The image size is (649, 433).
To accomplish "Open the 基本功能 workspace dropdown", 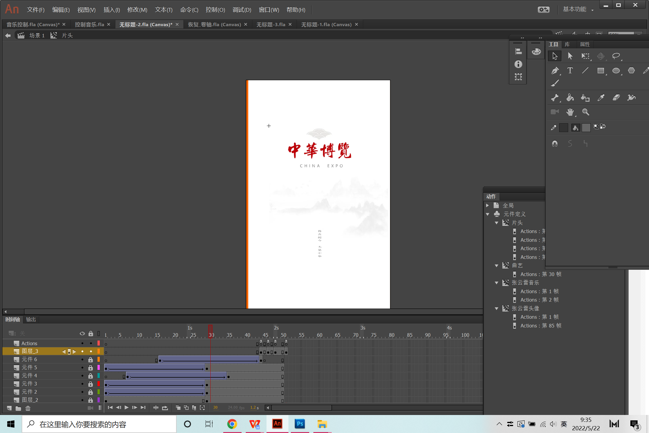I will [x=578, y=10].
